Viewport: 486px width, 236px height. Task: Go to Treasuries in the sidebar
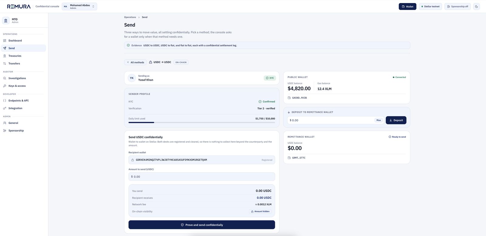point(23,56)
